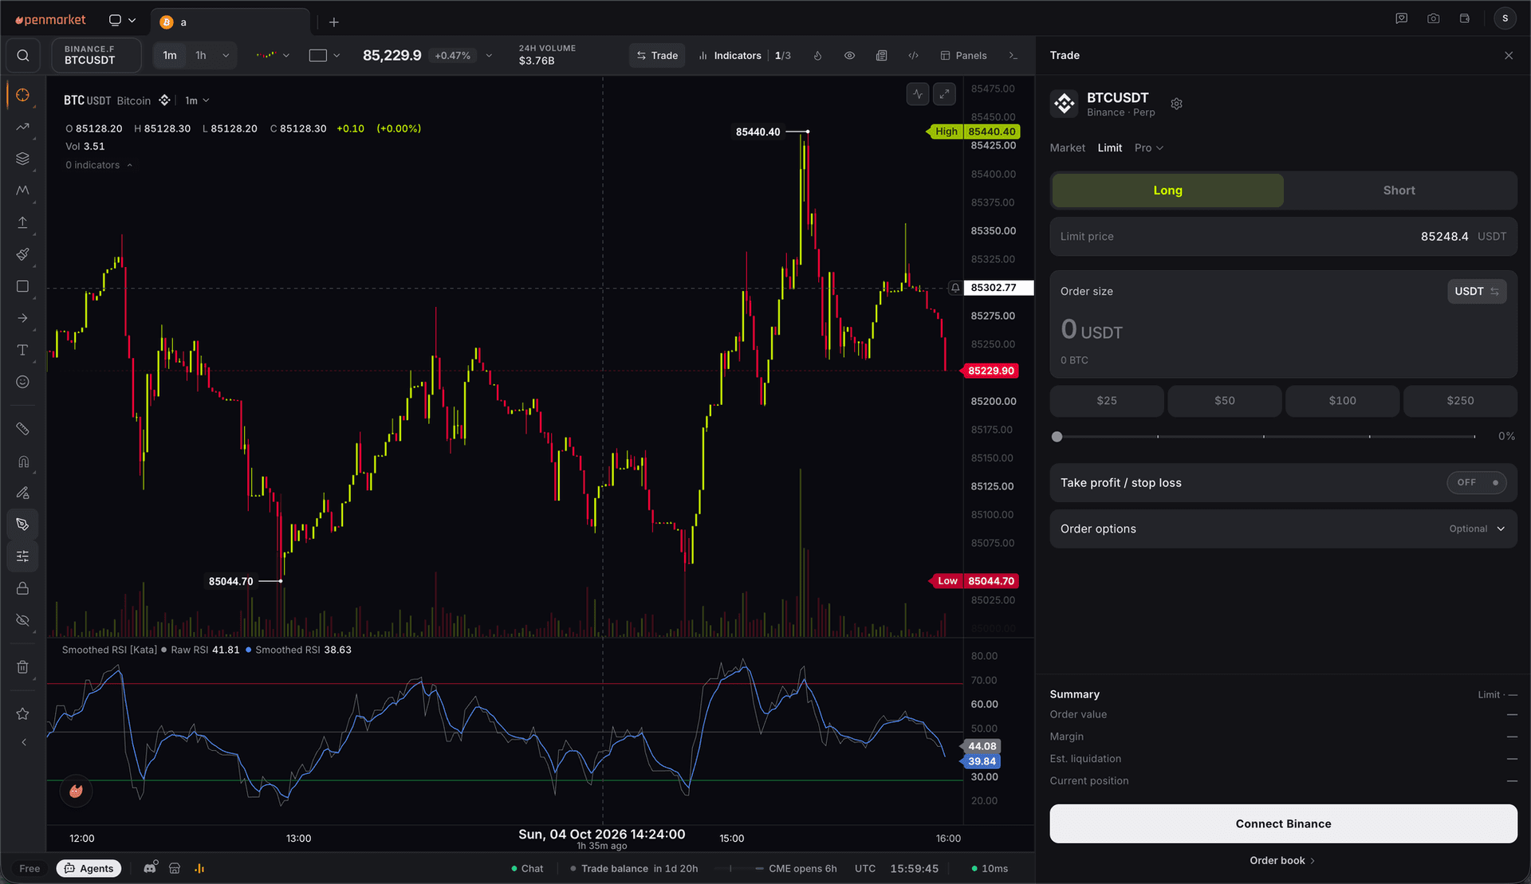Toggle the eye visibility icon in toolbar

click(849, 55)
